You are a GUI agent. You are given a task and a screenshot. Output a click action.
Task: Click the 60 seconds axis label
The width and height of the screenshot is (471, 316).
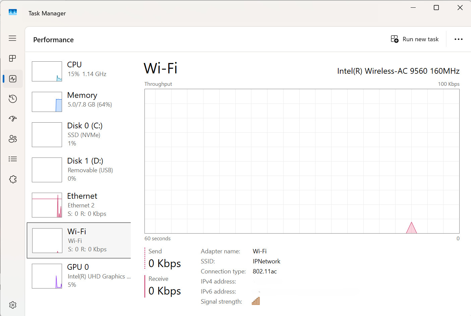click(158, 239)
